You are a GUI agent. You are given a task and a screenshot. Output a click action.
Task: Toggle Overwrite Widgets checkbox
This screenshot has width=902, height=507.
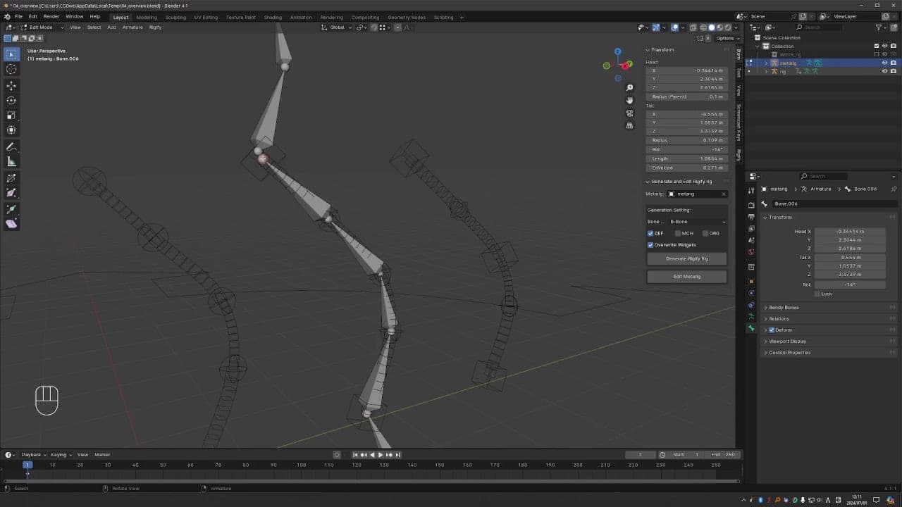(650, 245)
